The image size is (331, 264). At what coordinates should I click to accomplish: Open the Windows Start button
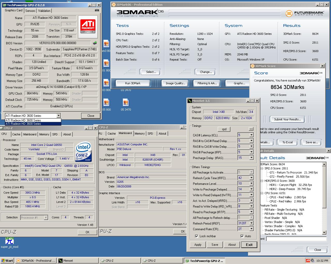point(7,261)
